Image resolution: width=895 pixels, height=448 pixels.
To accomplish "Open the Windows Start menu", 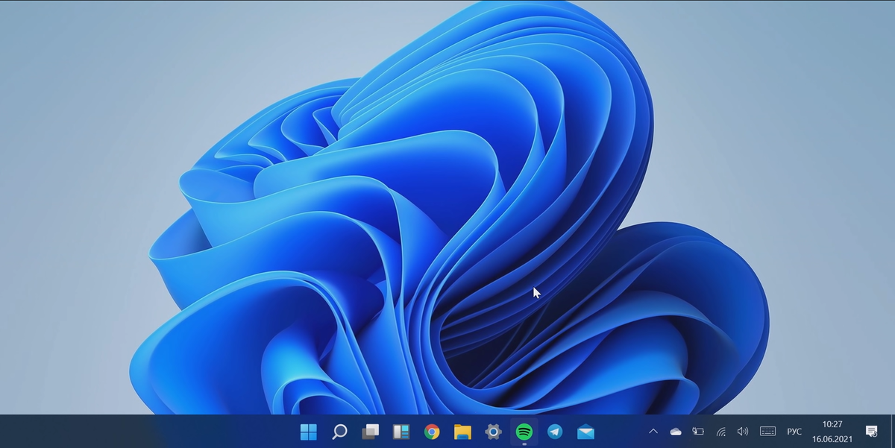I will 308,432.
